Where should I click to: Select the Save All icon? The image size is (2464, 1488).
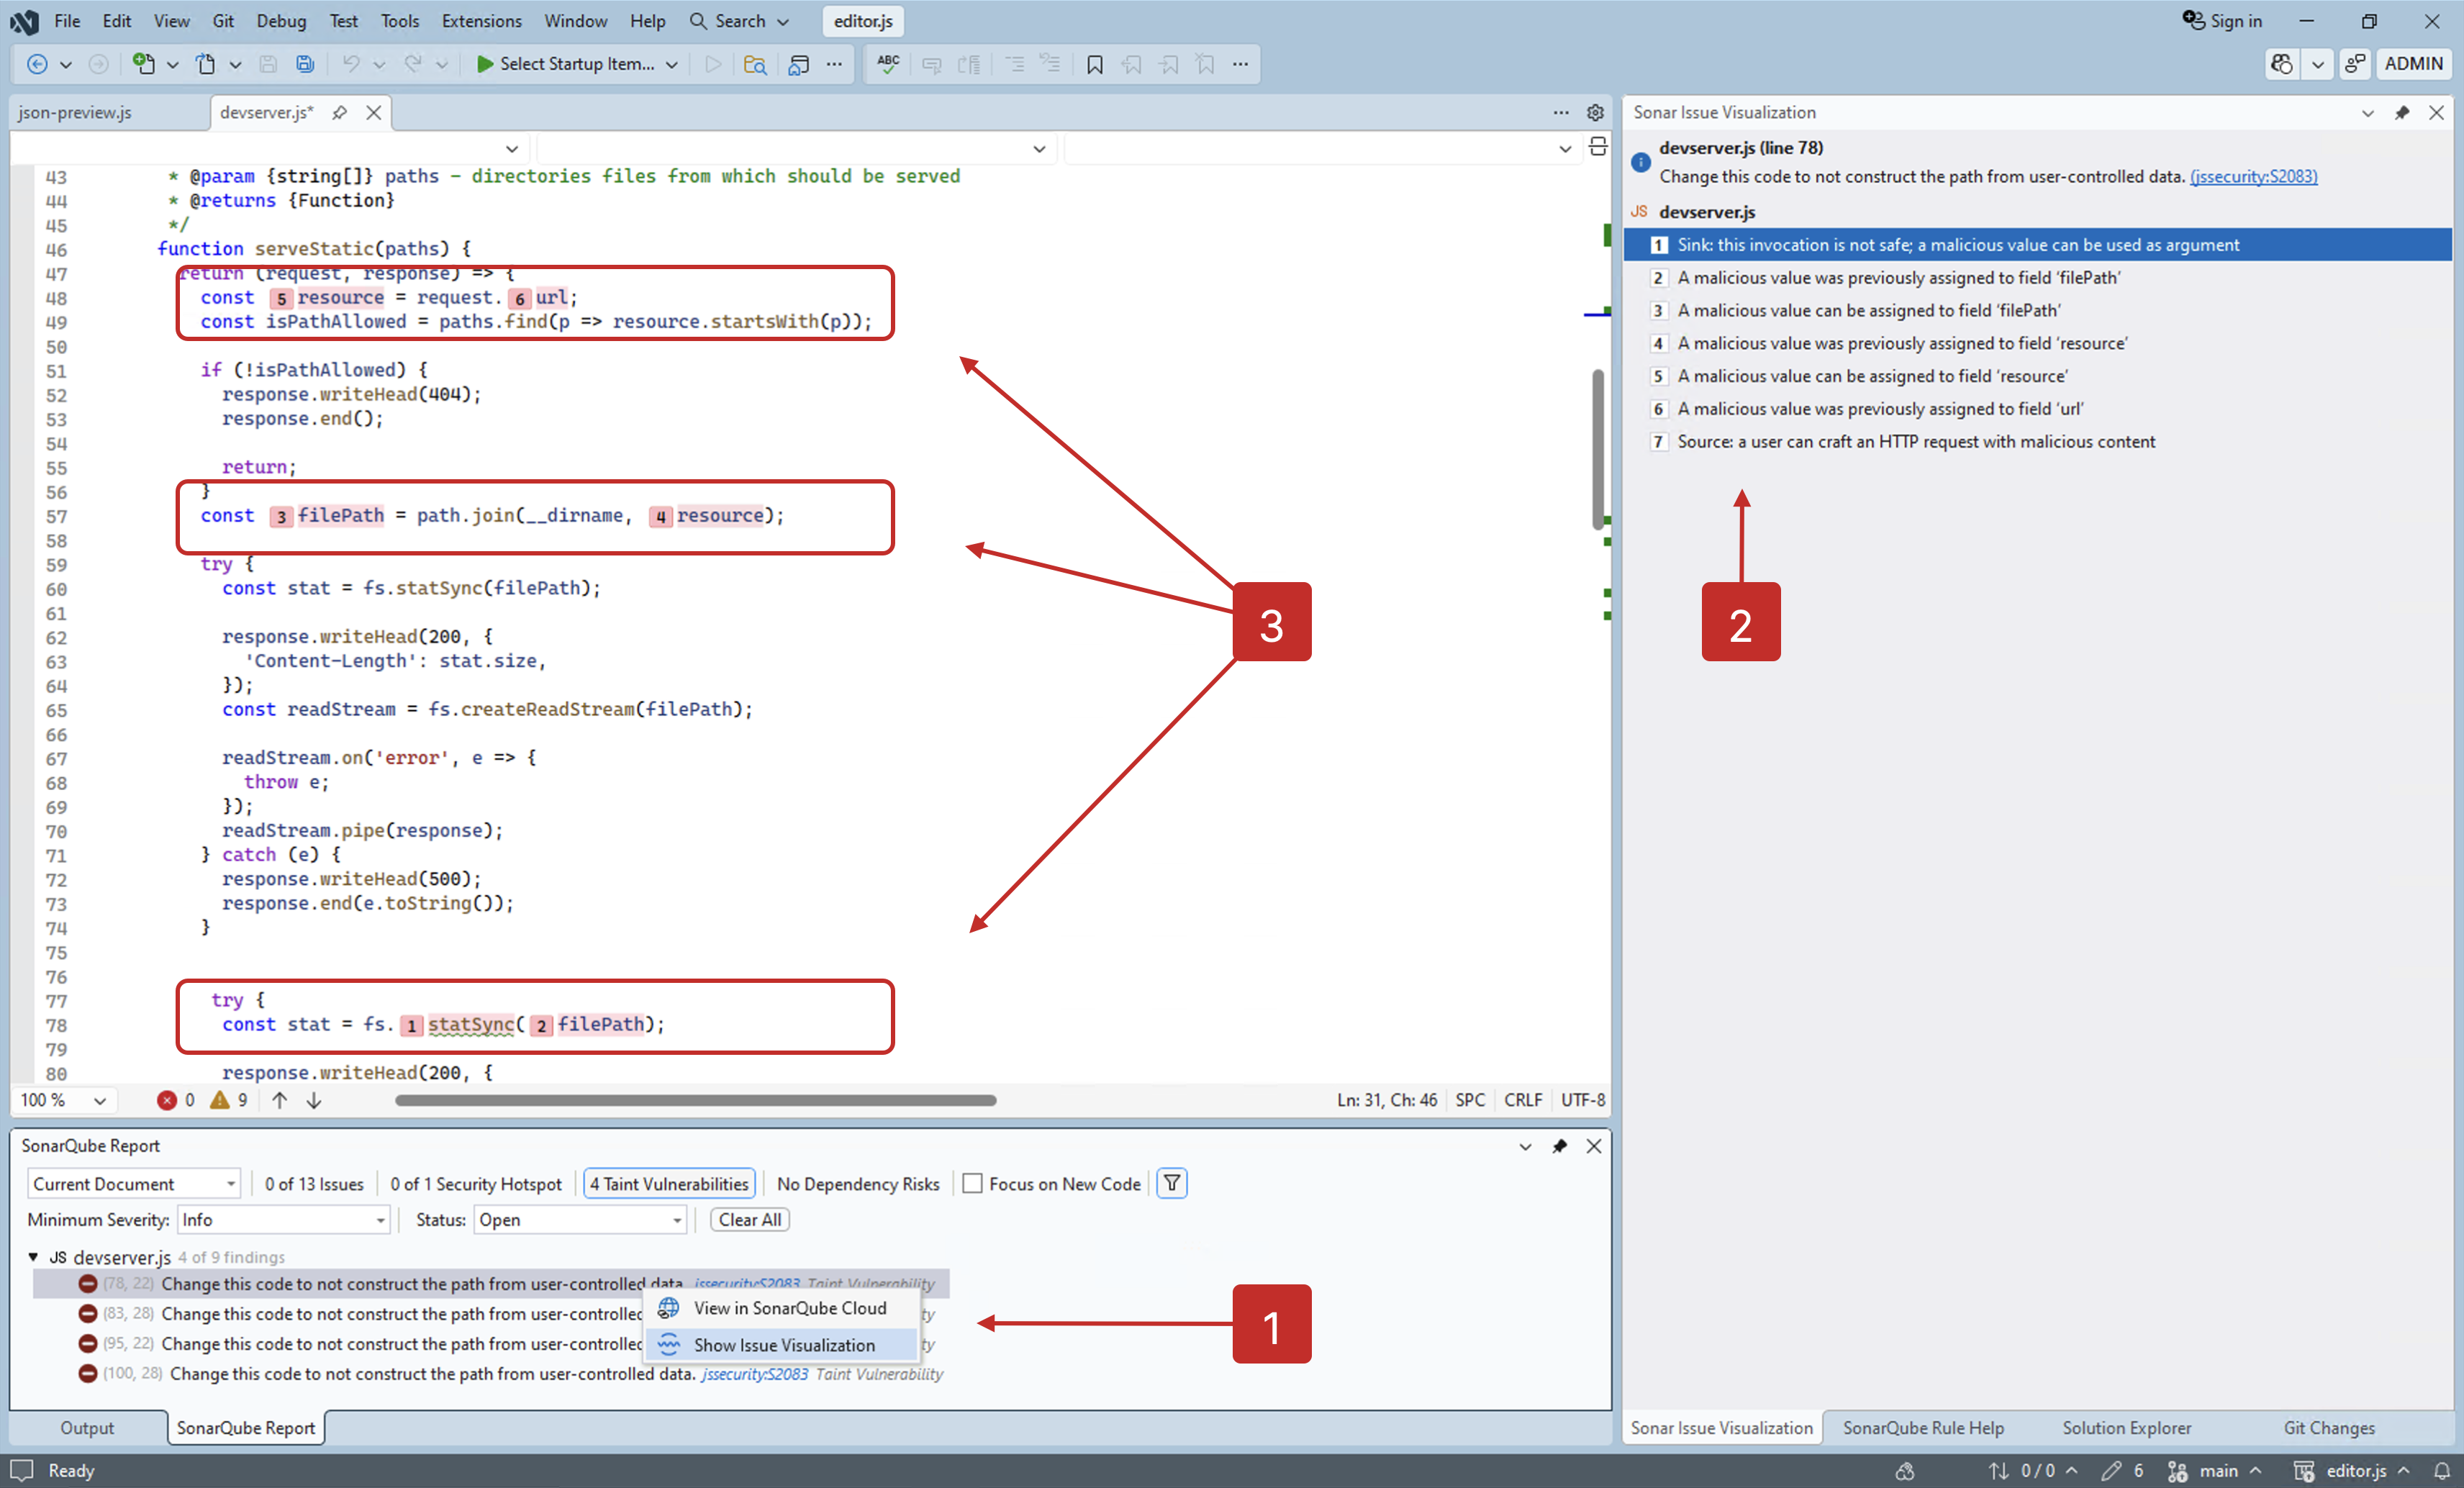(305, 64)
